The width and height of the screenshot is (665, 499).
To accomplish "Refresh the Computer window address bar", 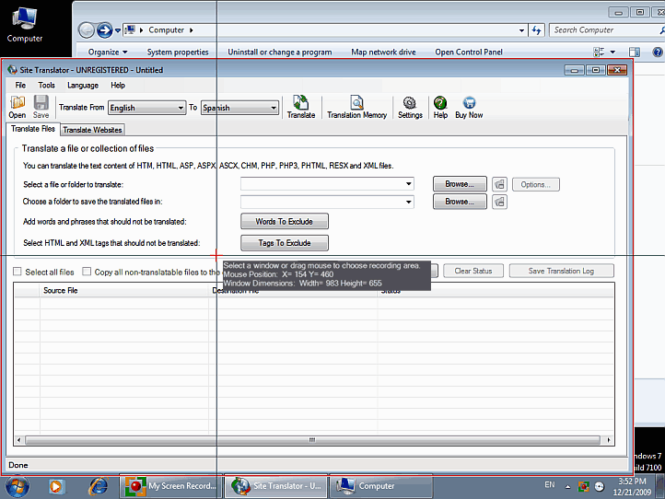I will click(x=536, y=30).
